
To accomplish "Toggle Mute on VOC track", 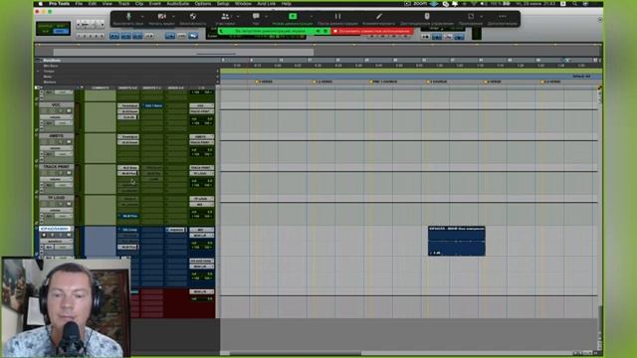I will 69,110.
